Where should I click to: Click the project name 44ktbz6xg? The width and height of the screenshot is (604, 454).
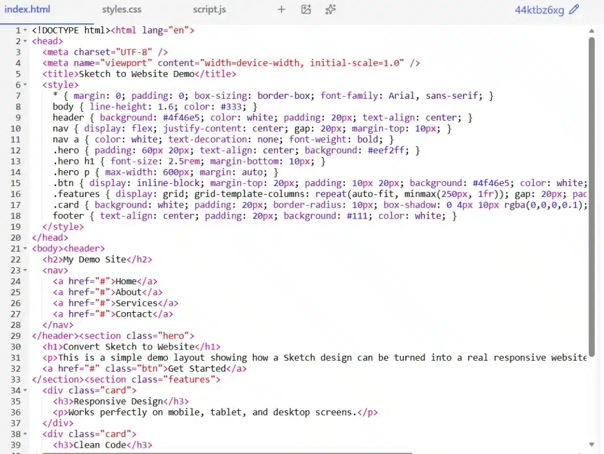coord(539,10)
